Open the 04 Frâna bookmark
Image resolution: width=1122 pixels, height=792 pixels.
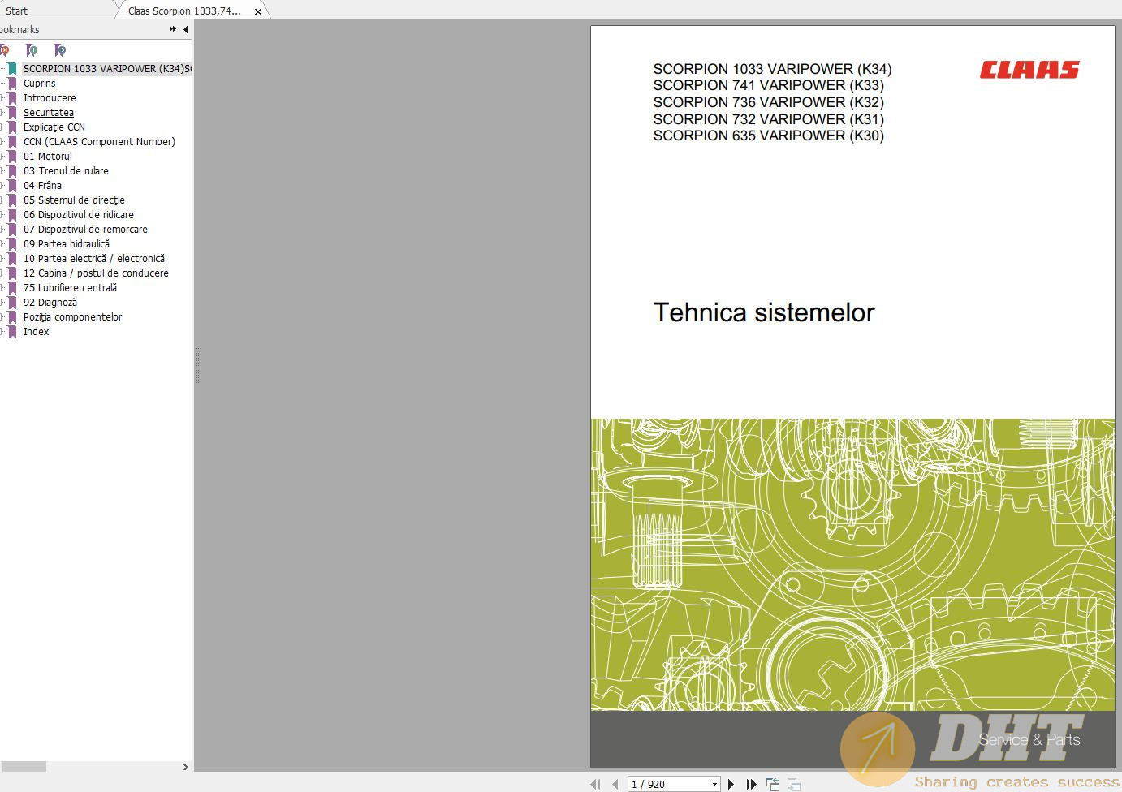(42, 186)
